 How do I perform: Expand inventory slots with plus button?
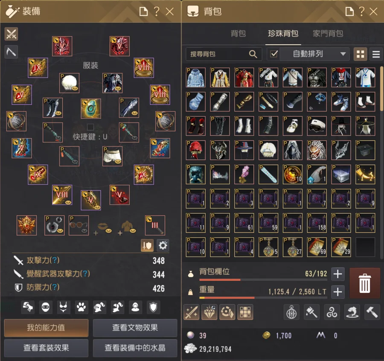pos(338,274)
